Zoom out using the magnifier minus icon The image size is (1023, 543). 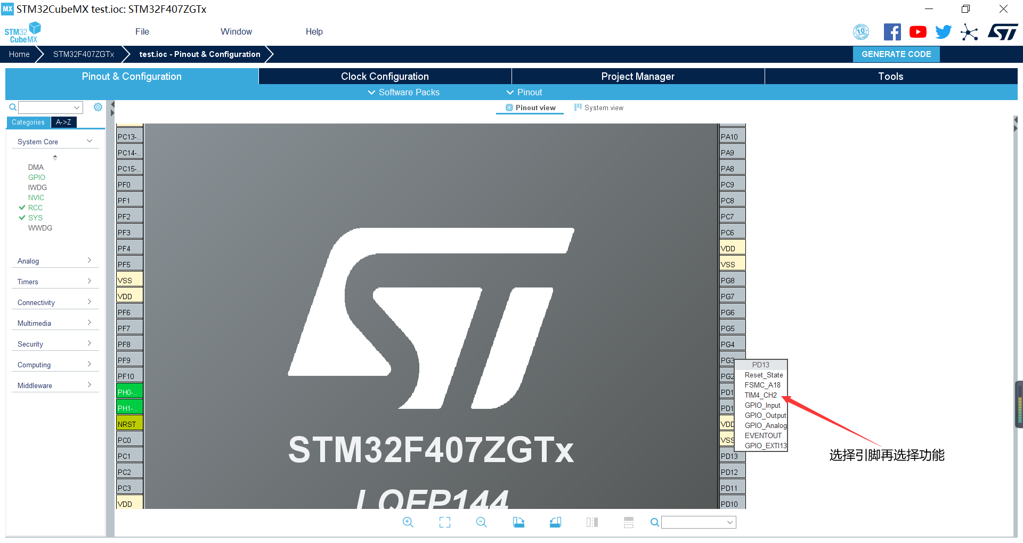(x=481, y=522)
